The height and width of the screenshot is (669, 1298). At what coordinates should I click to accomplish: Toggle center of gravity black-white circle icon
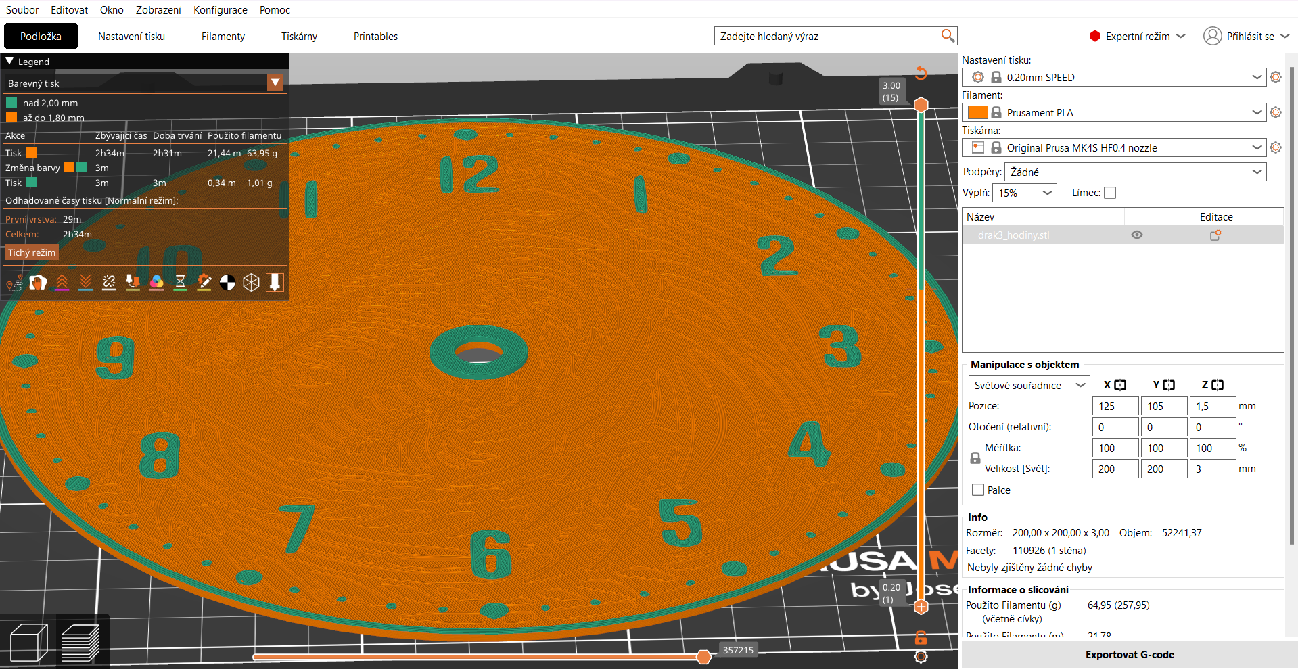pyautogui.click(x=227, y=283)
